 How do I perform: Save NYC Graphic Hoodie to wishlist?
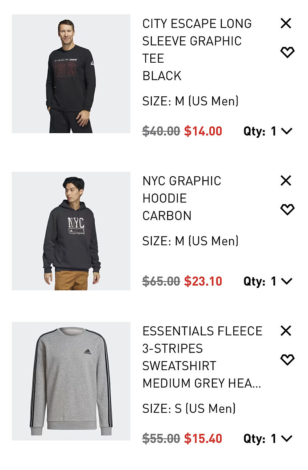tap(287, 210)
